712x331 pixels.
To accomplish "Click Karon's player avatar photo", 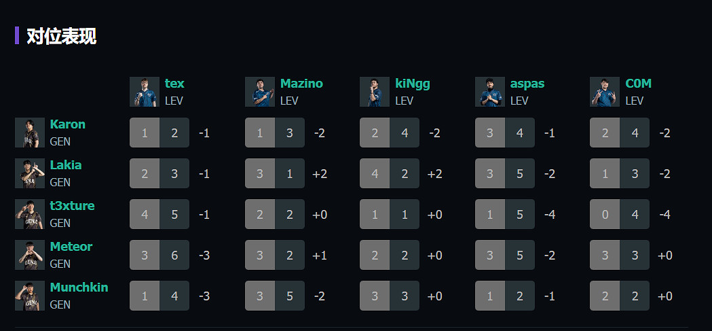I will coord(30,133).
